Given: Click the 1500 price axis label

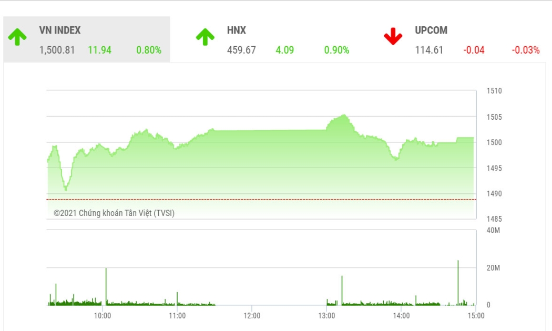Looking at the screenshot, I should [494, 142].
